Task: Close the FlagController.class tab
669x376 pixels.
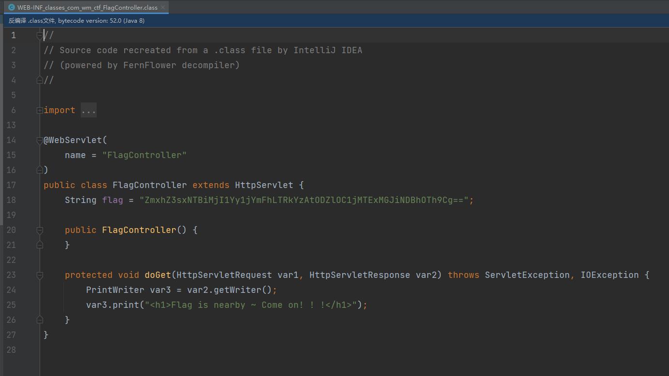Action: pos(163,7)
